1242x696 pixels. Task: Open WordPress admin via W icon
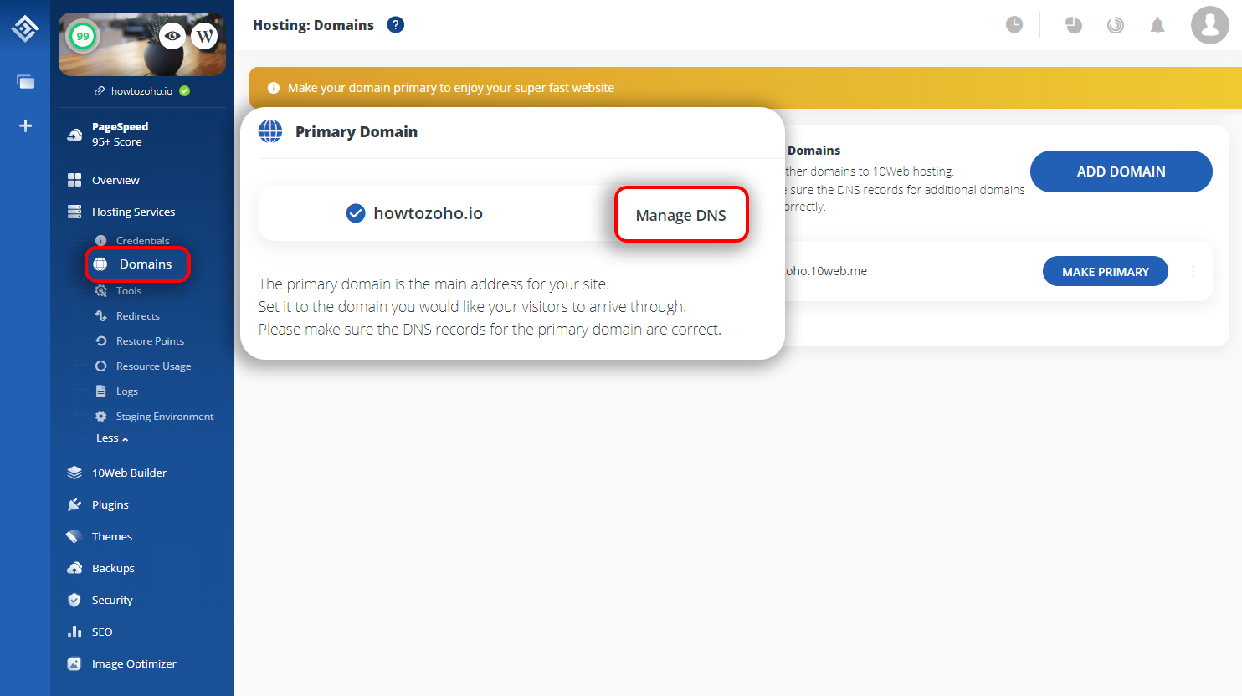pyautogui.click(x=205, y=36)
